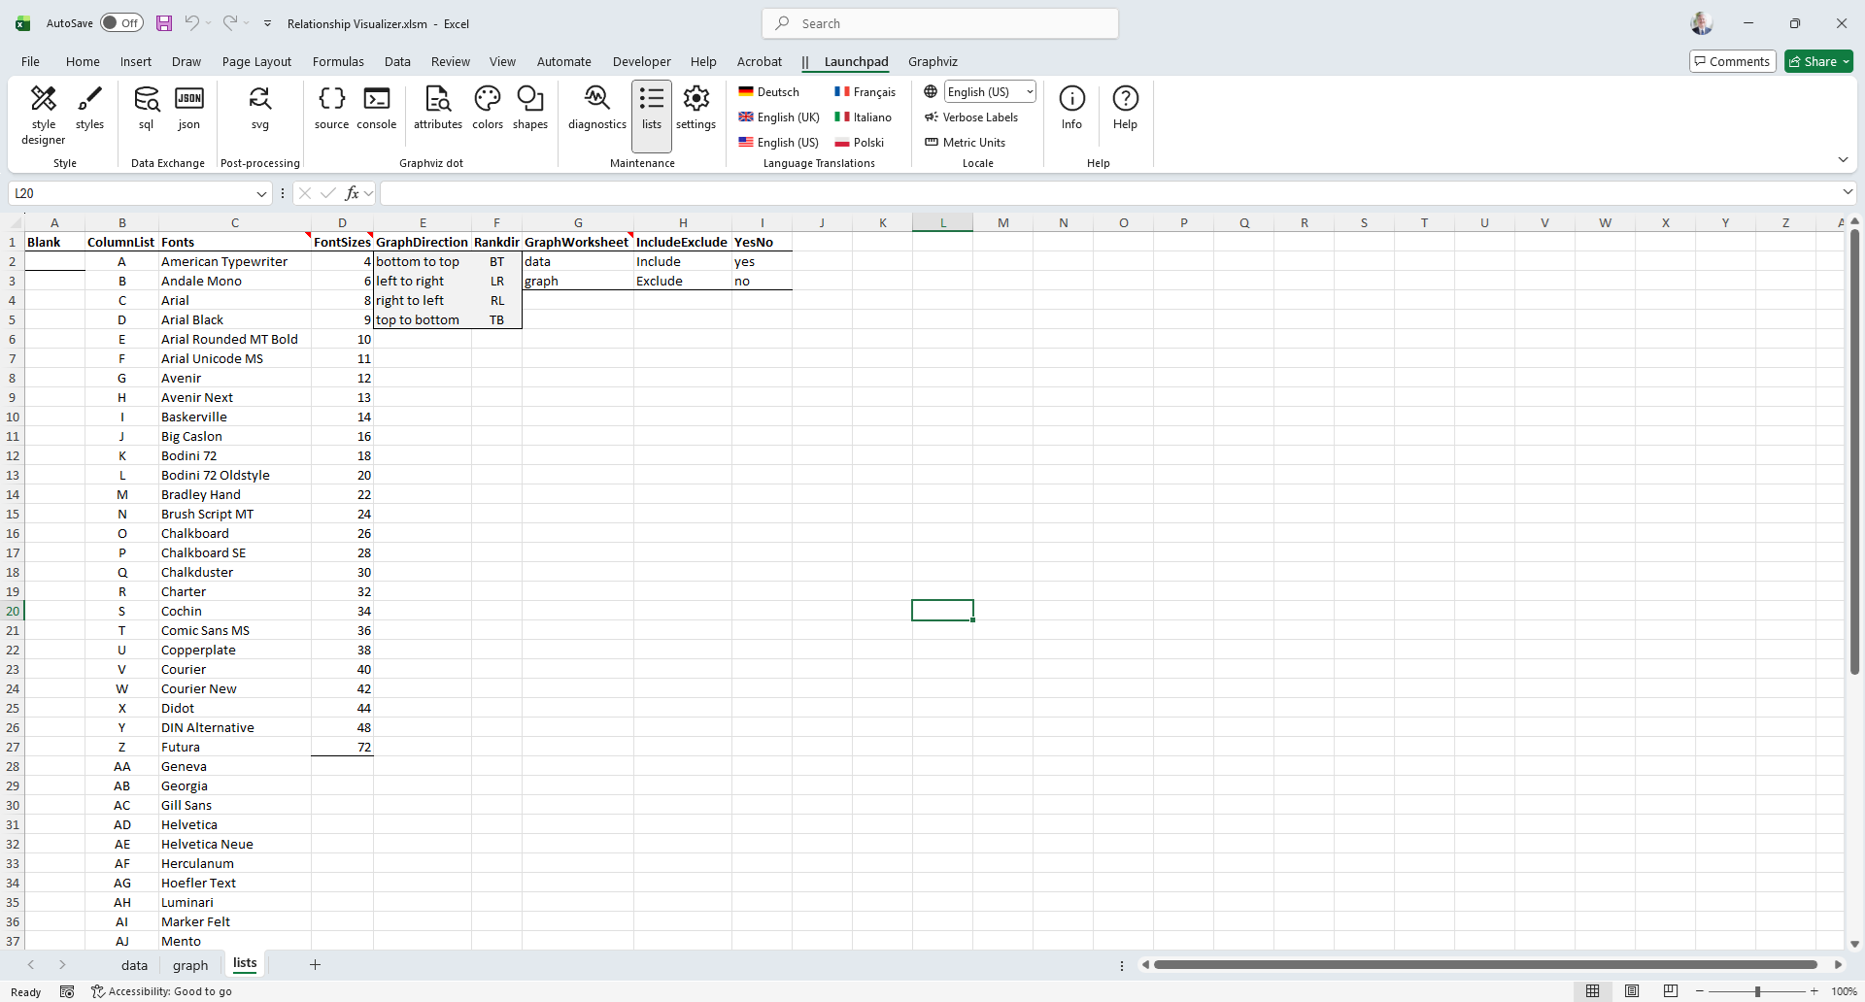Open the style designer tool
The width and height of the screenshot is (1865, 1002).
coord(44,114)
